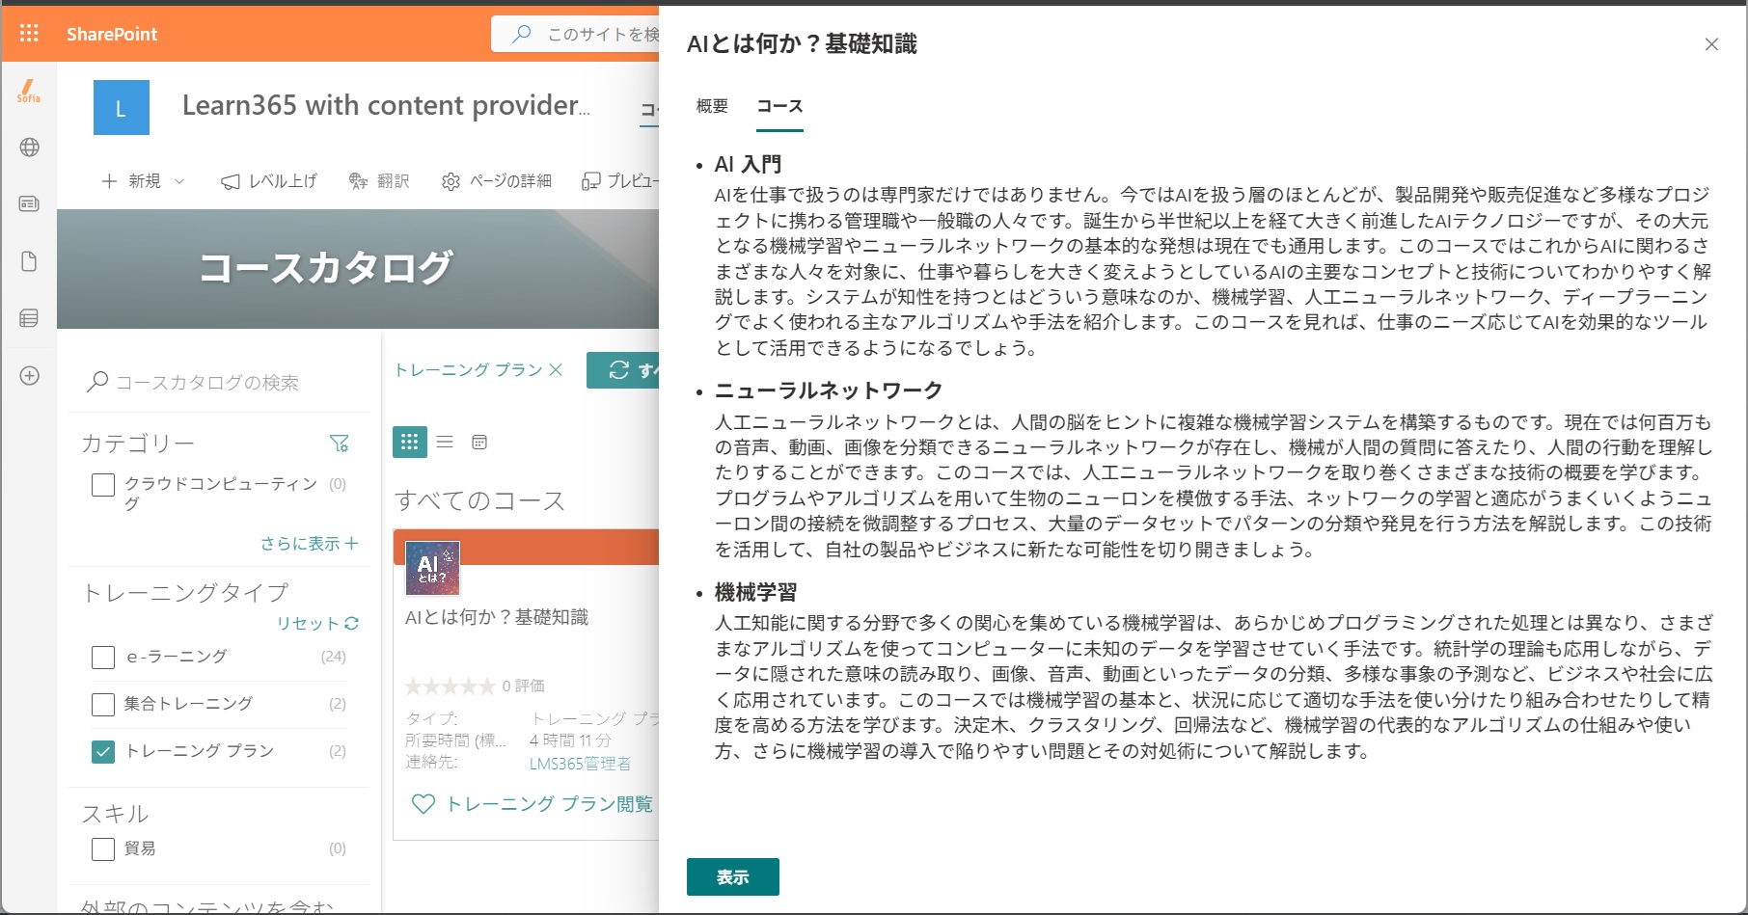Screen dimensions: 1748x915
Task: Close the AIとは何か panel
Action: [x=1711, y=44]
